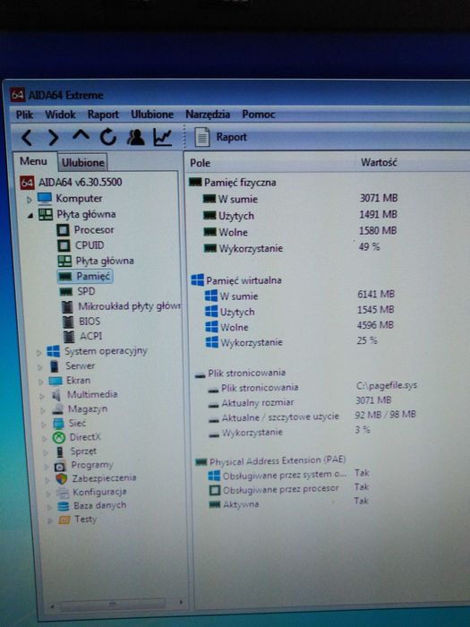Click the Windows logo next to System operacyjny
The height and width of the screenshot is (627, 470).
tap(53, 351)
